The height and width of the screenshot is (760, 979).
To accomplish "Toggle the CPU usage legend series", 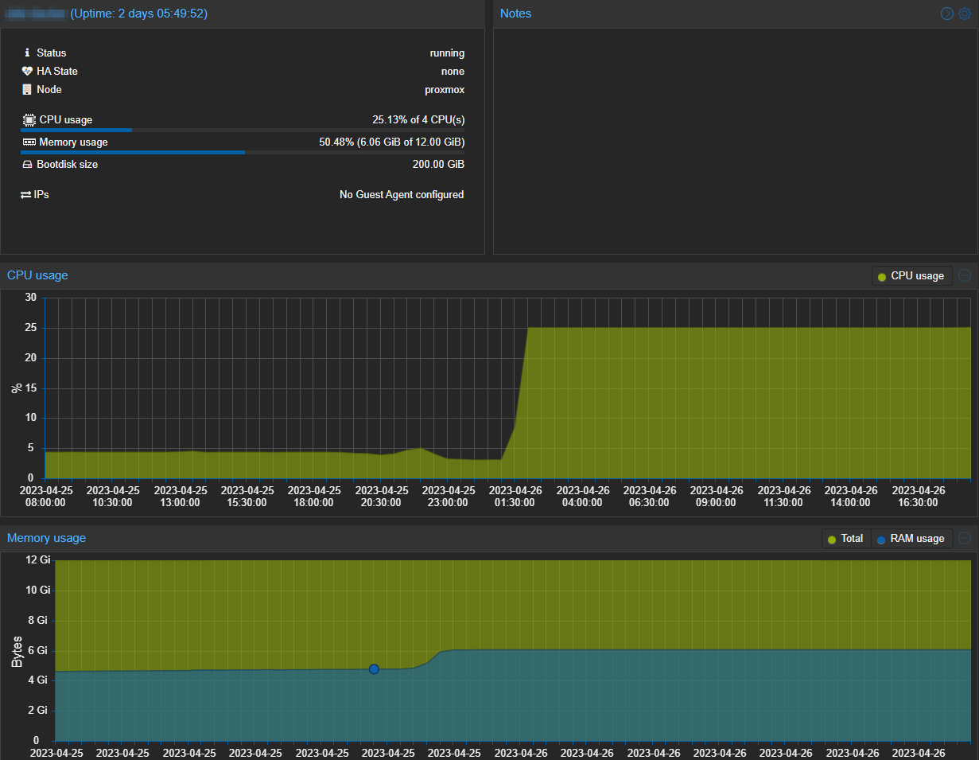I will click(x=911, y=276).
